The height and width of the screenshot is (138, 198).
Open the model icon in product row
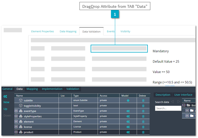tap(128, 132)
